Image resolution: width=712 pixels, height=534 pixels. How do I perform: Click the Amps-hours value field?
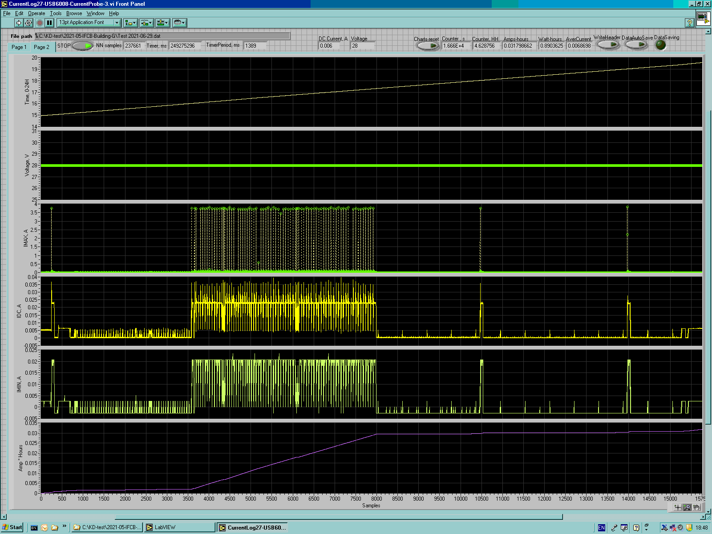(x=519, y=45)
